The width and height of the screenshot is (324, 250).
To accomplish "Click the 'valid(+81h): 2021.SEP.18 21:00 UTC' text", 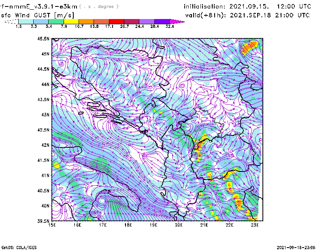I will (x=247, y=15).
